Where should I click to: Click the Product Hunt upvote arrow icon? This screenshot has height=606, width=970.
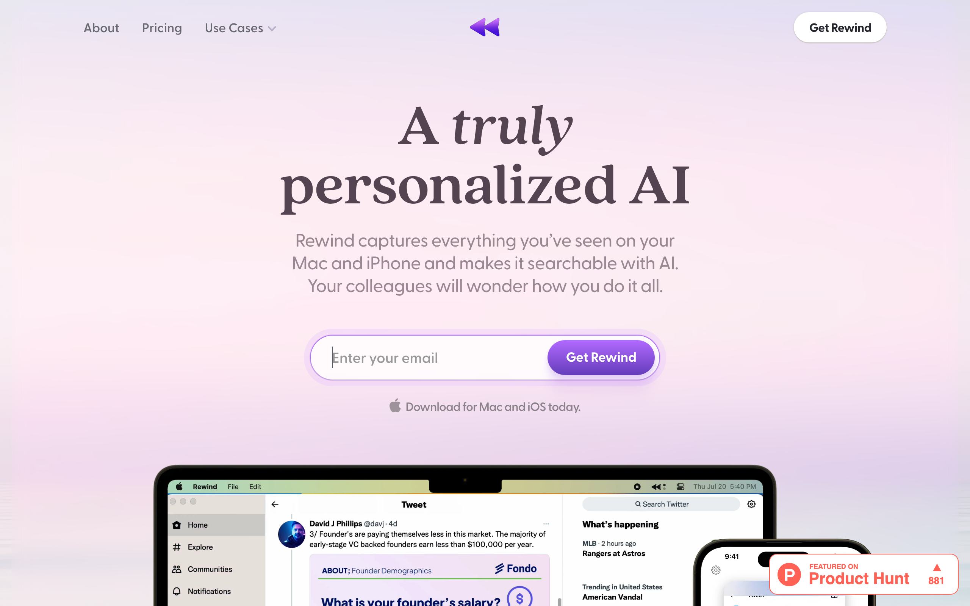[x=937, y=567]
